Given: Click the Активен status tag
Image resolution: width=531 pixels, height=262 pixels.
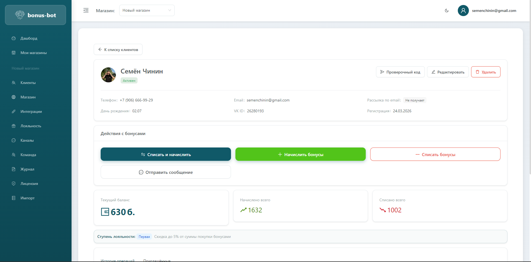Looking at the screenshot, I should point(129,80).
